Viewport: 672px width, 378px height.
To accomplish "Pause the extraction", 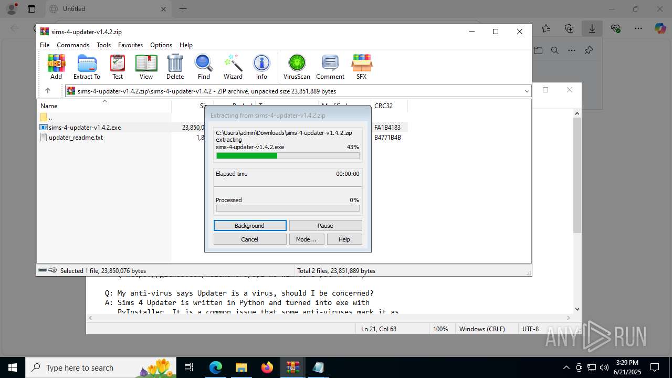I will click(x=325, y=226).
